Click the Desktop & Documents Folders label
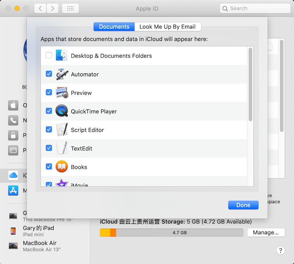The width and height of the screenshot is (294, 264). click(x=111, y=56)
